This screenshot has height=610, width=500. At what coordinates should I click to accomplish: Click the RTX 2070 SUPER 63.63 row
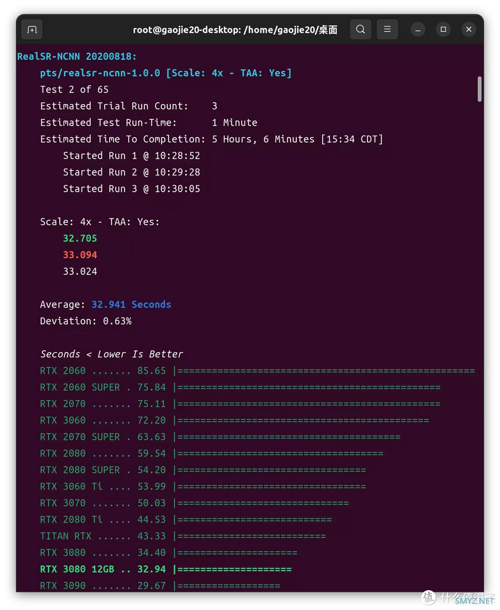click(220, 437)
